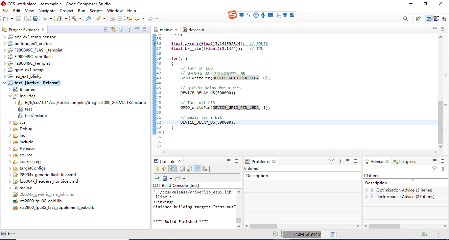Navigate Back with yellow arrow
The image size is (449, 240).
(137, 19)
